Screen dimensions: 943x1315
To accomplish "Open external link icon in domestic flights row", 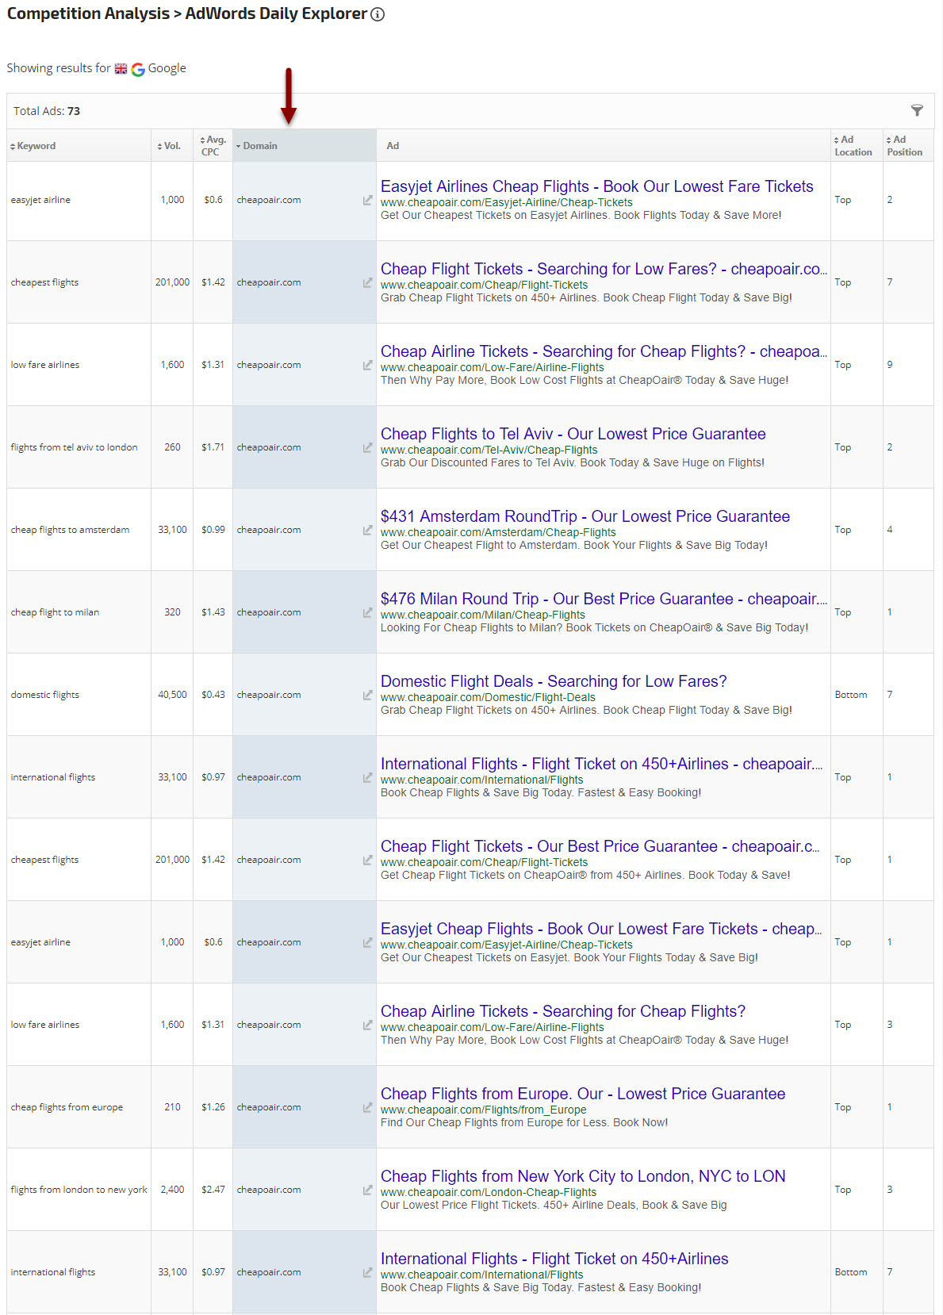I will point(367,695).
